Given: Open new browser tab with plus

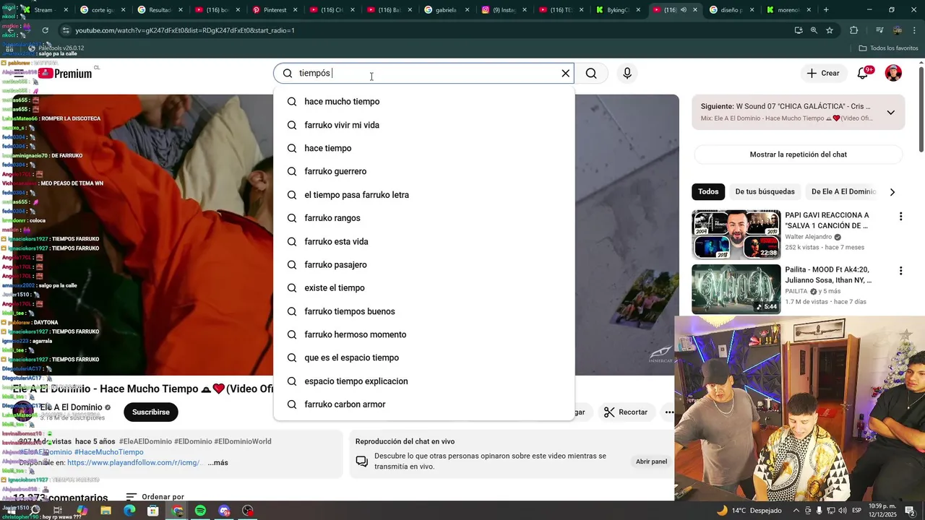Looking at the screenshot, I should tap(826, 10).
